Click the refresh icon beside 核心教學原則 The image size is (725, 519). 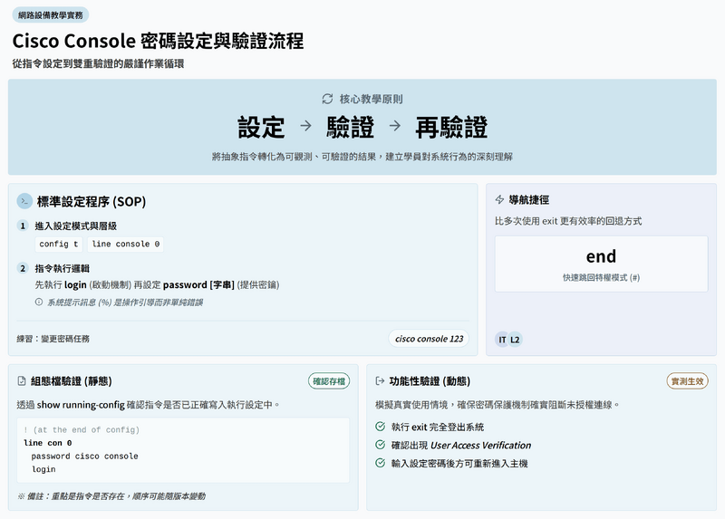coord(328,99)
